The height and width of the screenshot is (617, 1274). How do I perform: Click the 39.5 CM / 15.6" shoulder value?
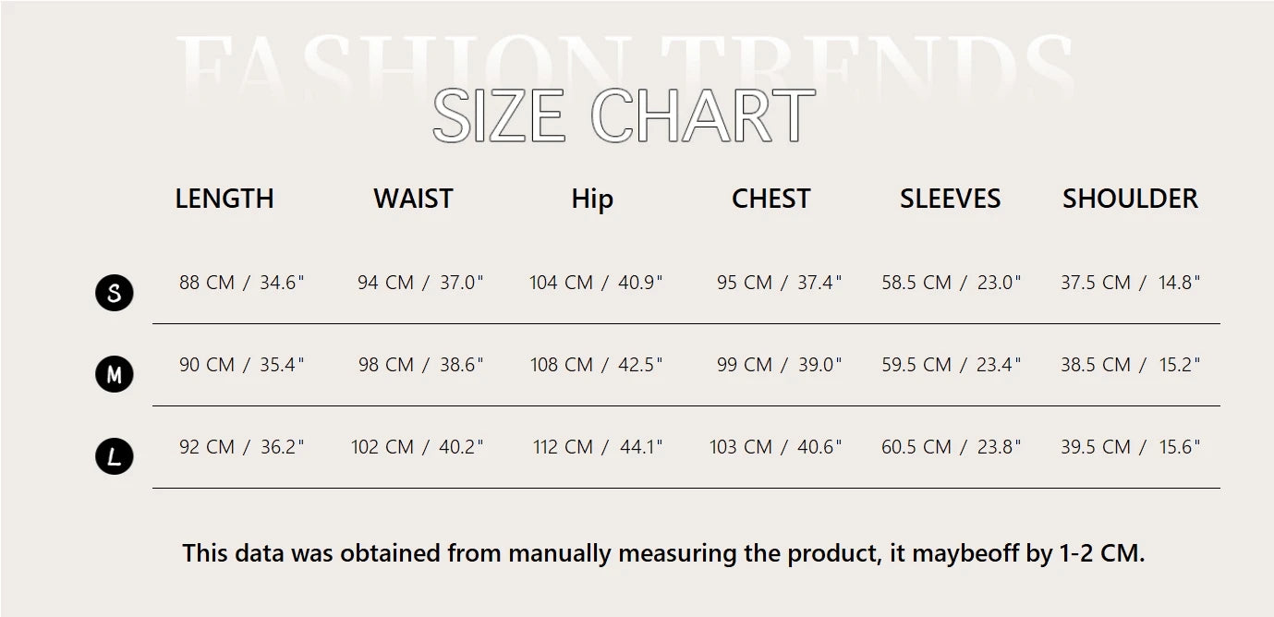coord(1130,447)
